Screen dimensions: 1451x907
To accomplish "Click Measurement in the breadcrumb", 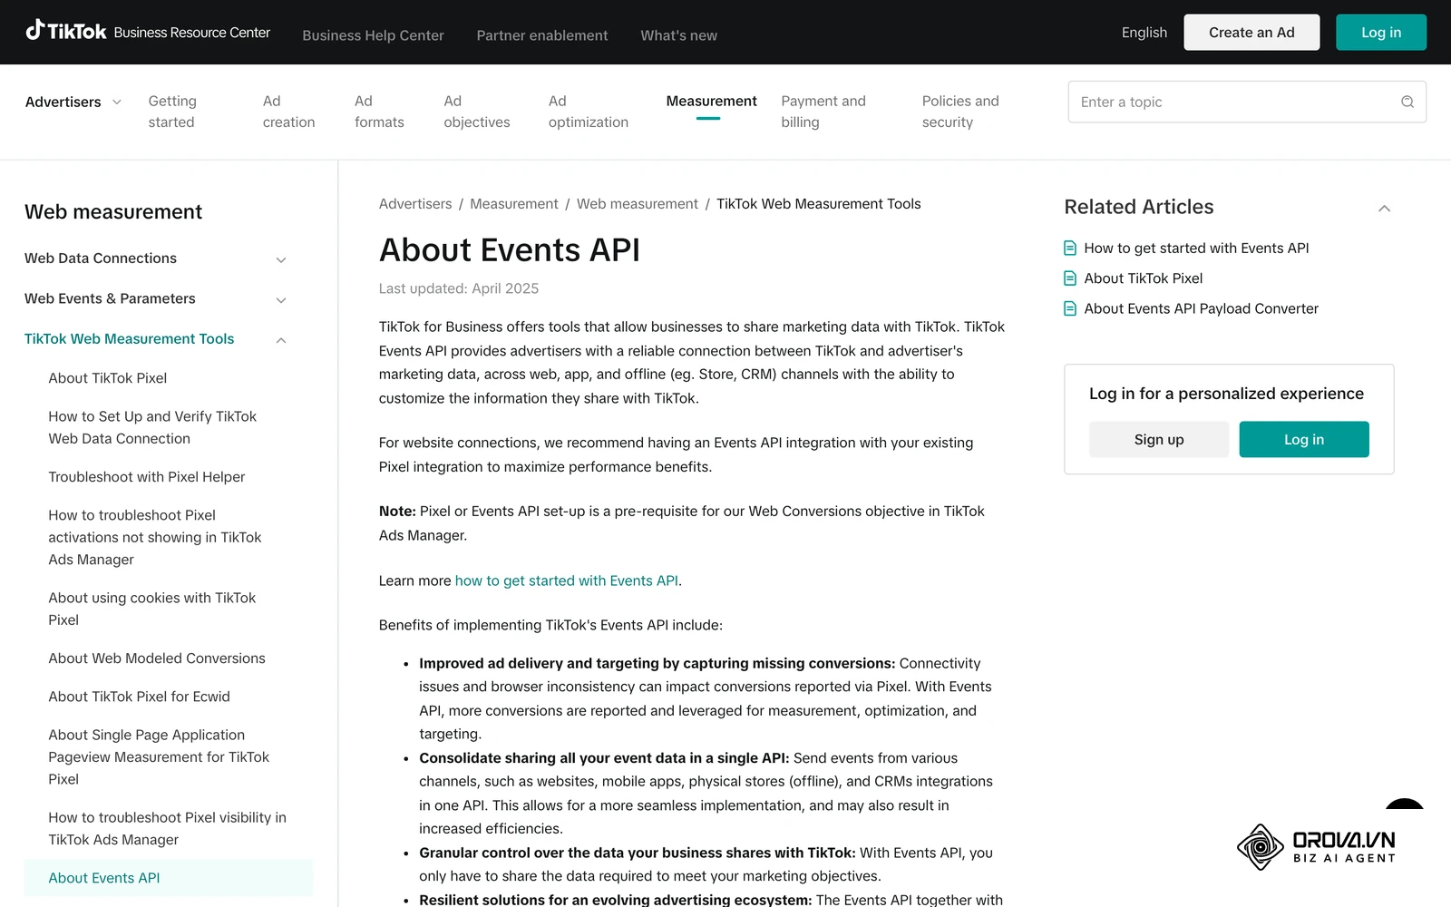I will pos(514,204).
